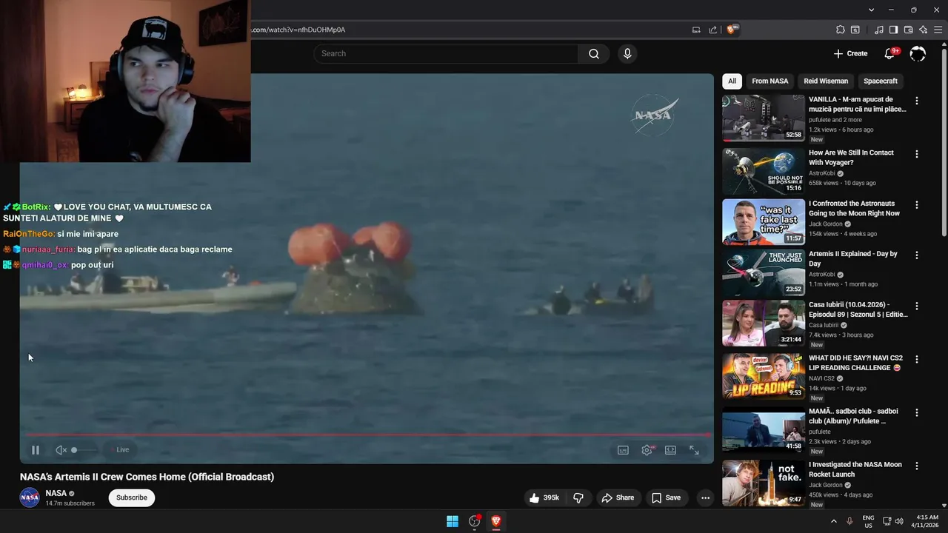Viewport: 948px width, 533px height.
Task: Open options for NASA Moon Rocket Launch video
Action: (x=917, y=466)
